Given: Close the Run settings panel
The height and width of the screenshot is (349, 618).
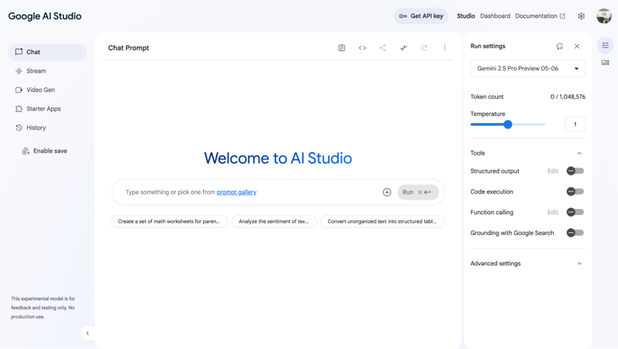Looking at the screenshot, I should click(x=577, y=46).
